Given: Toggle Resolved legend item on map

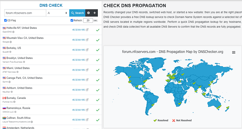Looking at the screenshot, I should [x=161, y=120].
